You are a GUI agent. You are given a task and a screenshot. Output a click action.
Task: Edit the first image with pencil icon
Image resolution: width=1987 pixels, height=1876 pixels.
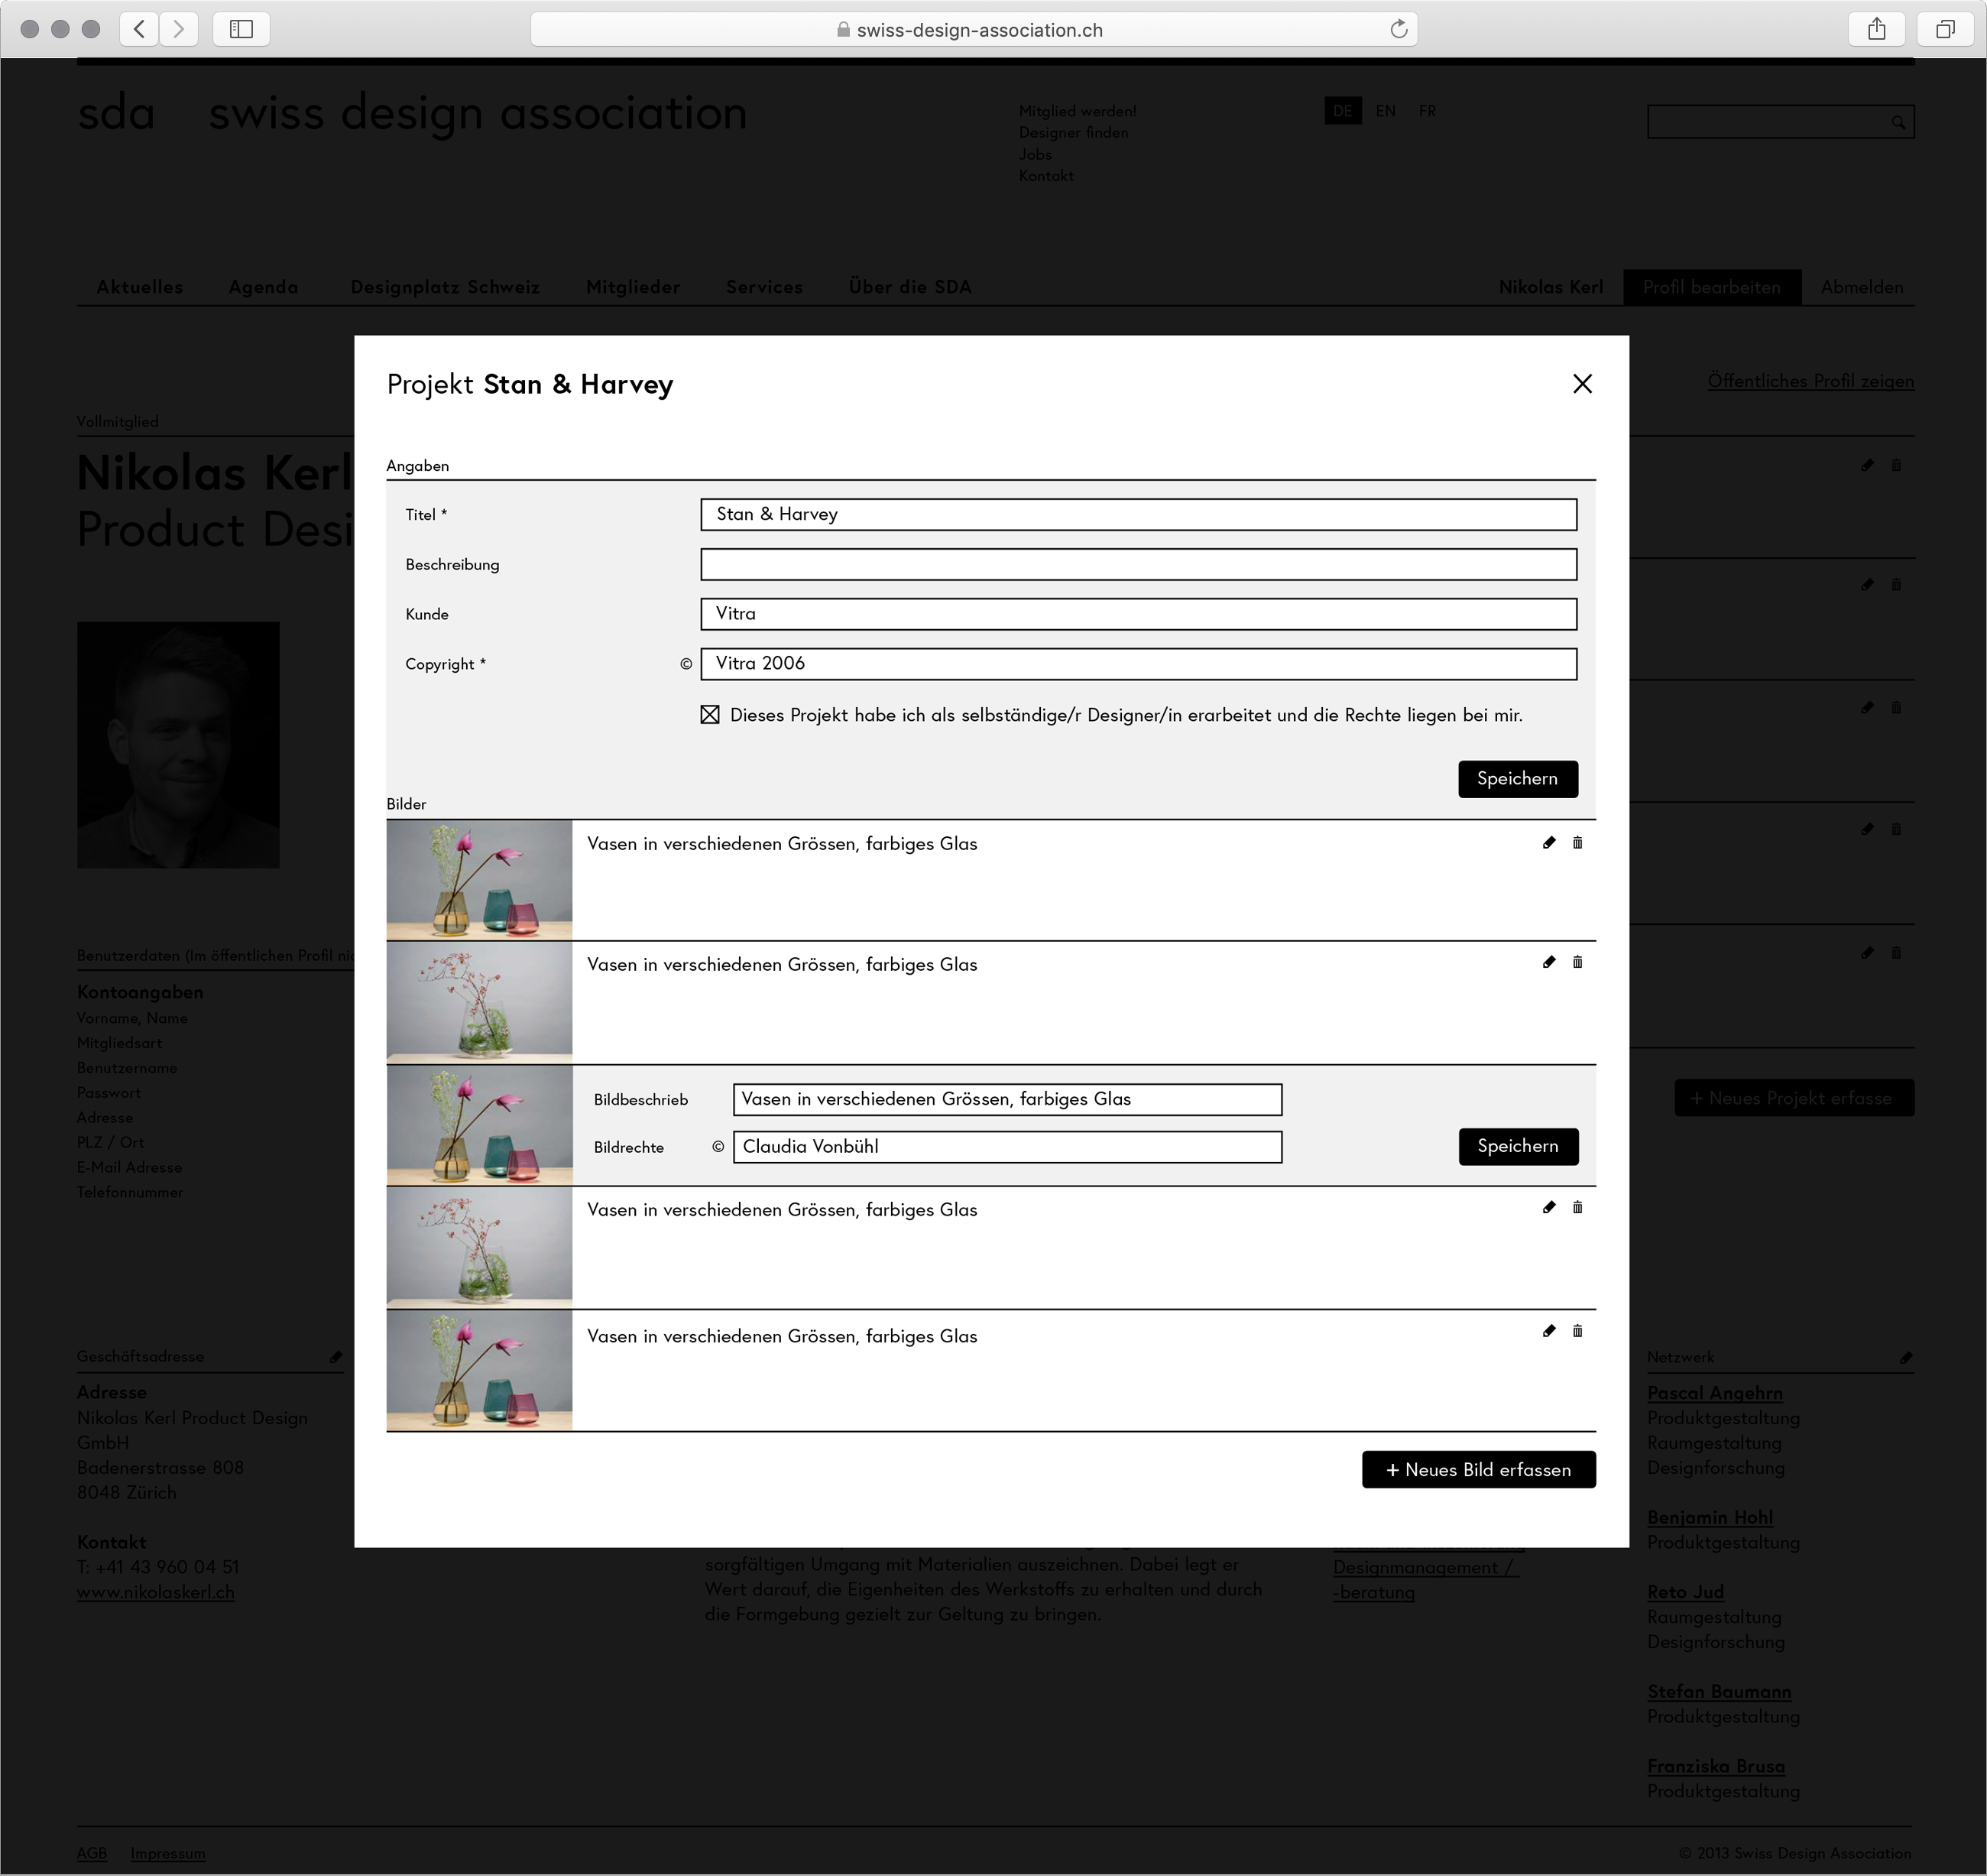(1548, 843)
